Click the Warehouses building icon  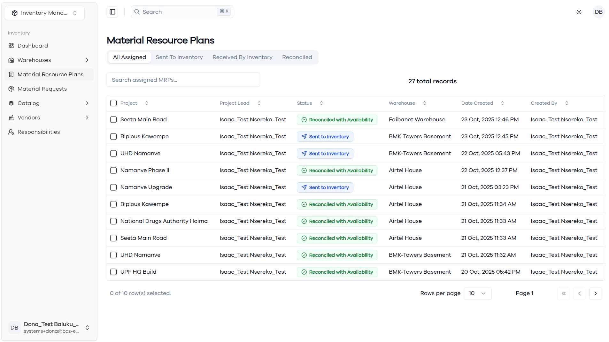pyautogui.click(x=11, y=60)
